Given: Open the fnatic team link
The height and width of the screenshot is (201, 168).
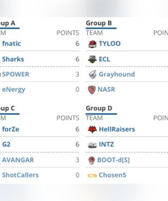Looking at the screenshot, I should tap(11, 44).
